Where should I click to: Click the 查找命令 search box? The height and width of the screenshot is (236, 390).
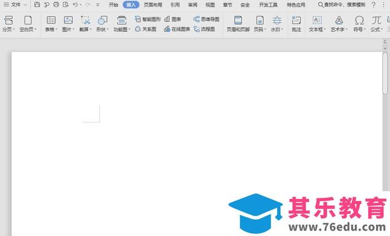click(342, 5)
